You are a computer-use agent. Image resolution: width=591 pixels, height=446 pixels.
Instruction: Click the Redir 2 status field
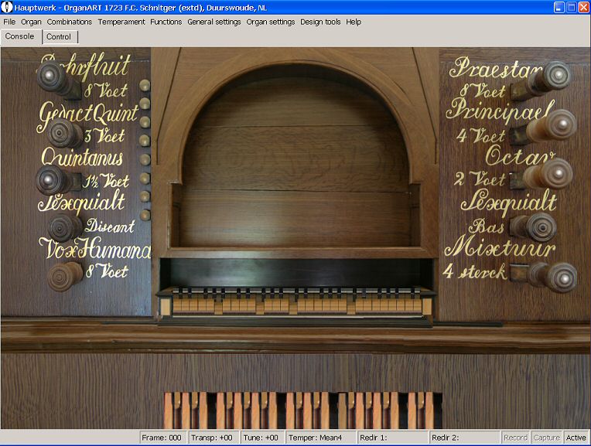click(463, 437)
